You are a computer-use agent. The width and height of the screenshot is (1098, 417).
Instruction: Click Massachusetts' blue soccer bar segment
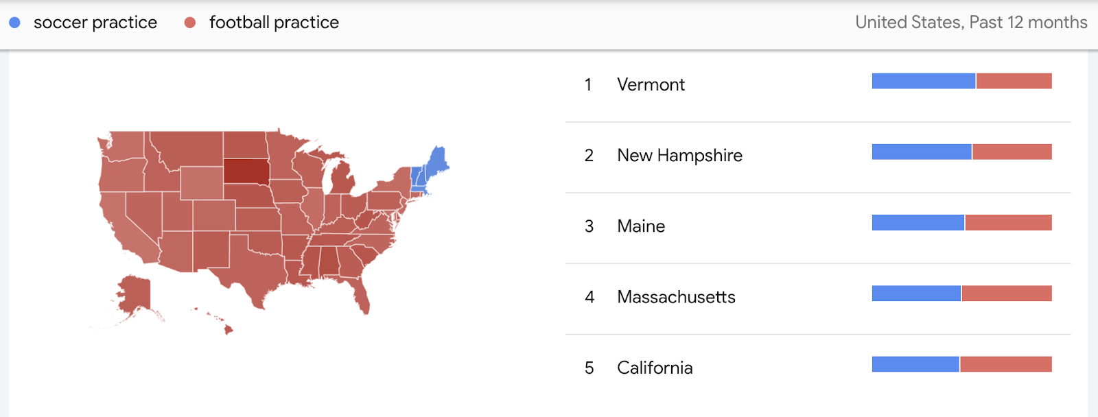(916, 294)
